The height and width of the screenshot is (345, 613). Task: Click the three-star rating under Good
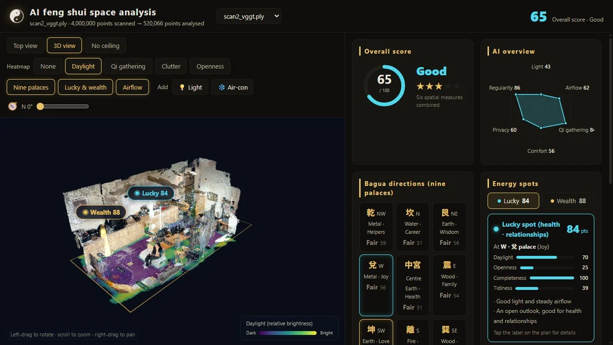438,86
